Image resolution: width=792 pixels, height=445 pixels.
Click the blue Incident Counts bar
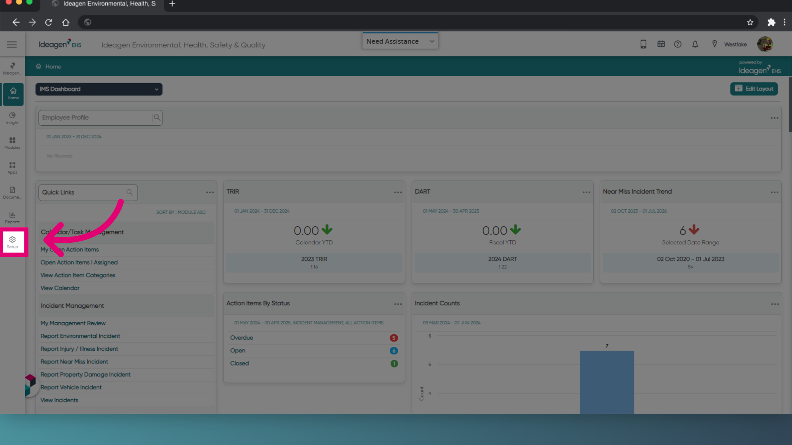pyautogui.click(x=607, y=382)
